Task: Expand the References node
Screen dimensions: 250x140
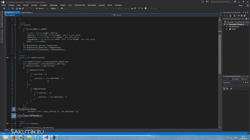Action: (227, 27)
